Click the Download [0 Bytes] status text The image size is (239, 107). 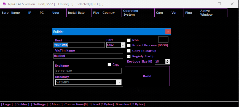[130, 105]
